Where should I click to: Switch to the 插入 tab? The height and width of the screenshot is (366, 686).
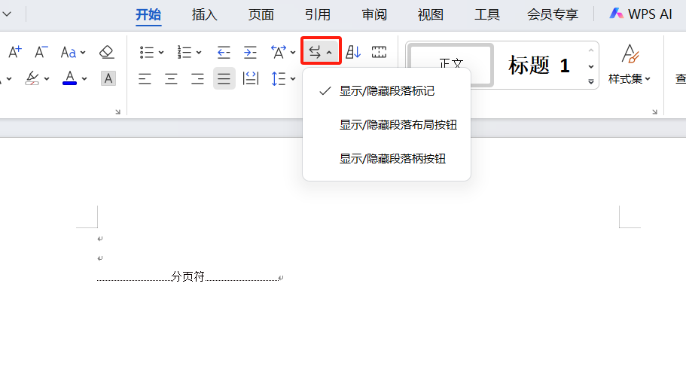(205, 14)
